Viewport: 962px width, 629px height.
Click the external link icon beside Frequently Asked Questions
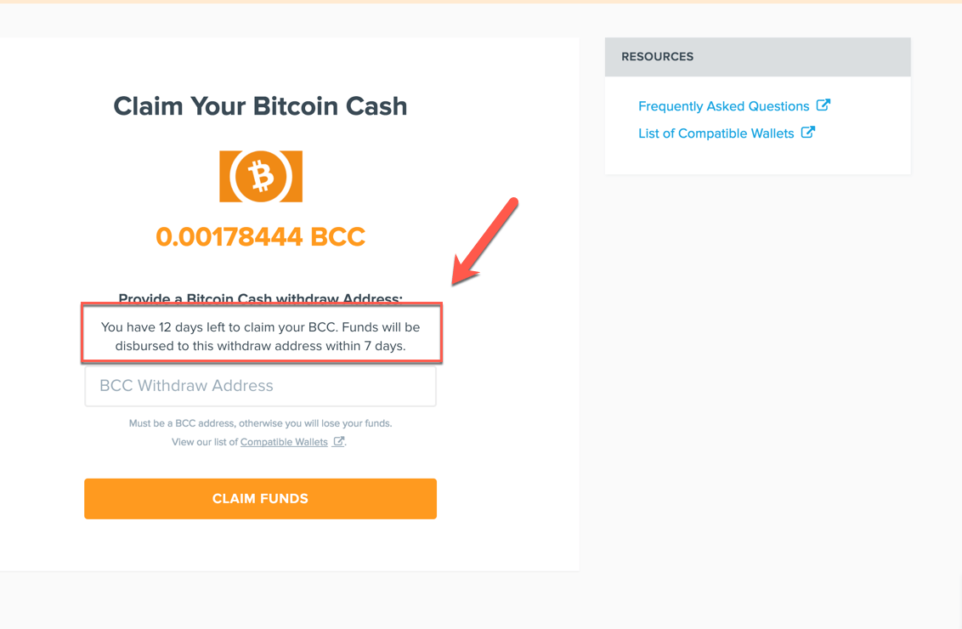click(823, 105)
